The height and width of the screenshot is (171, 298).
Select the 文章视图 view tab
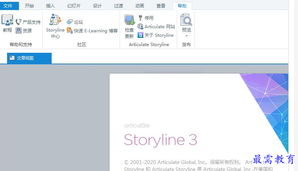(x=29, y=58)
